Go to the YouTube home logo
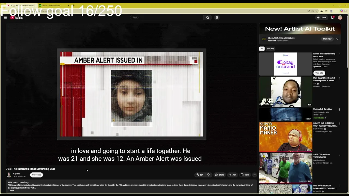Screen dimensions: 349x196 pyautogui.click(x=17, y=18)
